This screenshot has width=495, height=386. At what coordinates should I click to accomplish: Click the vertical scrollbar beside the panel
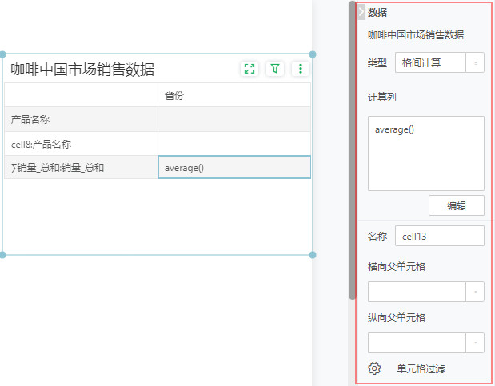click(352, 150)
